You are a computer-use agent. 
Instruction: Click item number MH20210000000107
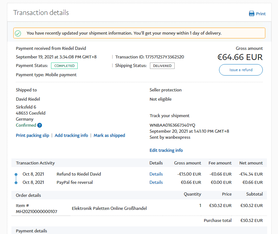click(36, 211)
